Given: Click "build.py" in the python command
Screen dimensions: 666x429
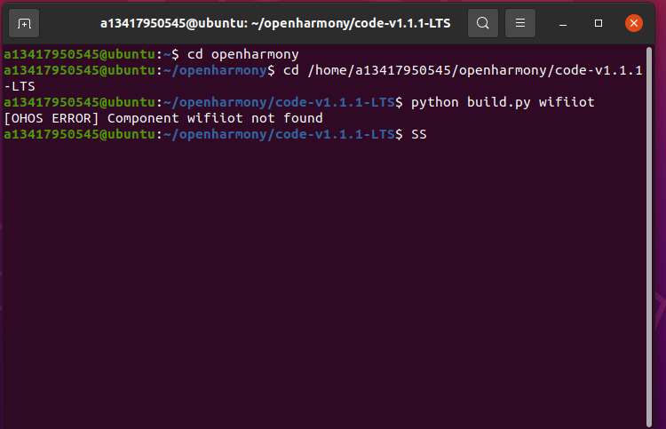Looking at the screenshot, I should click(x=497, y=102).
